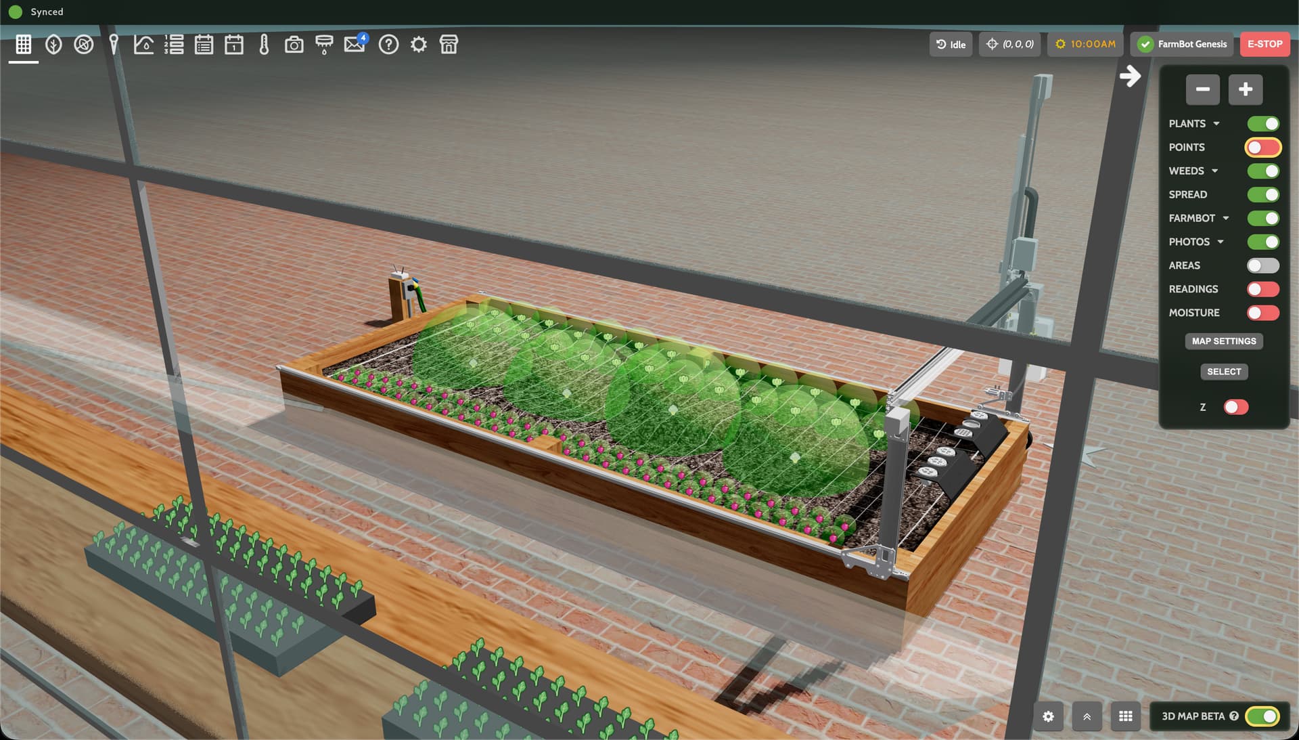Viewport: 1299px width, 740px height.
Task: Switch to the Farm Designer map tab
Action: (x=24, y=45)
